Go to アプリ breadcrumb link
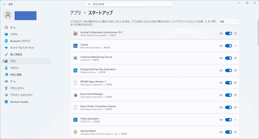The image size is (259, 139). tap(75, 13)
